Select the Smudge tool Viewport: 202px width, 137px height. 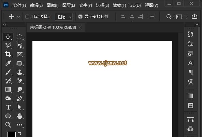point(19,90)
